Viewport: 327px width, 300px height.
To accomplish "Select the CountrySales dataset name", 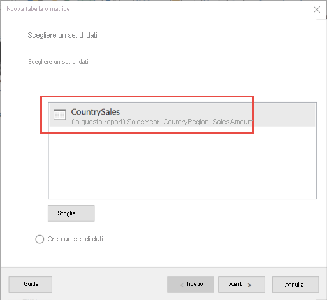I will pyautogui.click(x=96, y=111).
